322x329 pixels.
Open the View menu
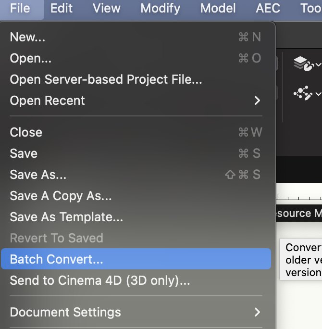tap(107, 8)
